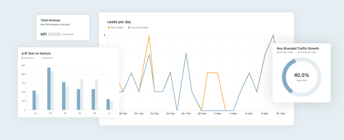This screenshot has height=140, width=344.
Task: Click the '8-Mar' date label
Action: [x=265, y=114]
